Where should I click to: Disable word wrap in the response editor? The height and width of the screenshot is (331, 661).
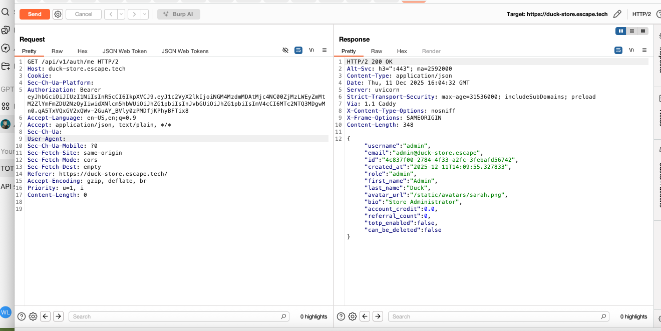click(x=618, y=50)
